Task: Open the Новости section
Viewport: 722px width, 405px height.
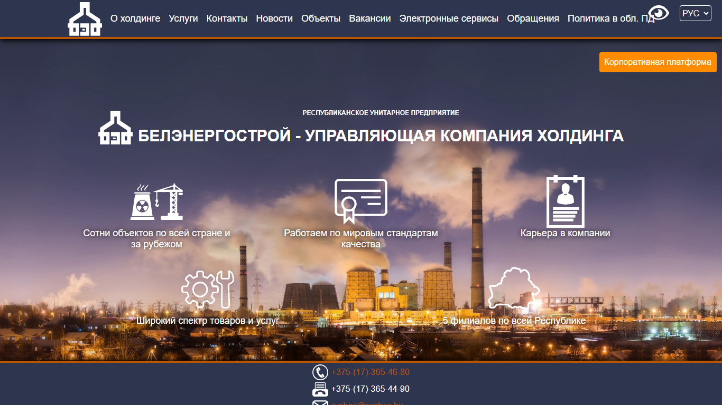Action: coord(274,18)
